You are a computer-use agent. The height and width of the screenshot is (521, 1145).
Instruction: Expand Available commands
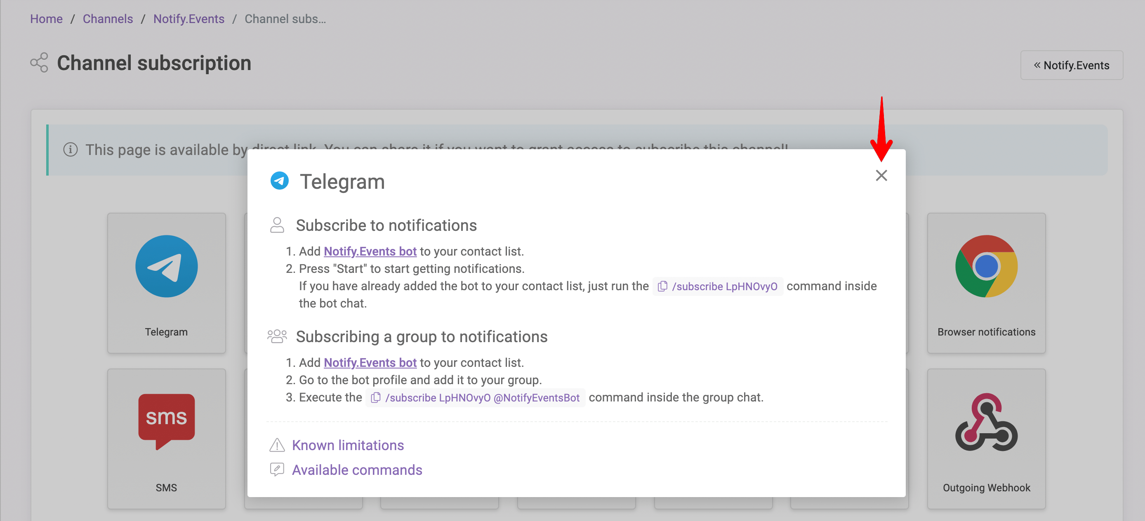tap(357, 470)
